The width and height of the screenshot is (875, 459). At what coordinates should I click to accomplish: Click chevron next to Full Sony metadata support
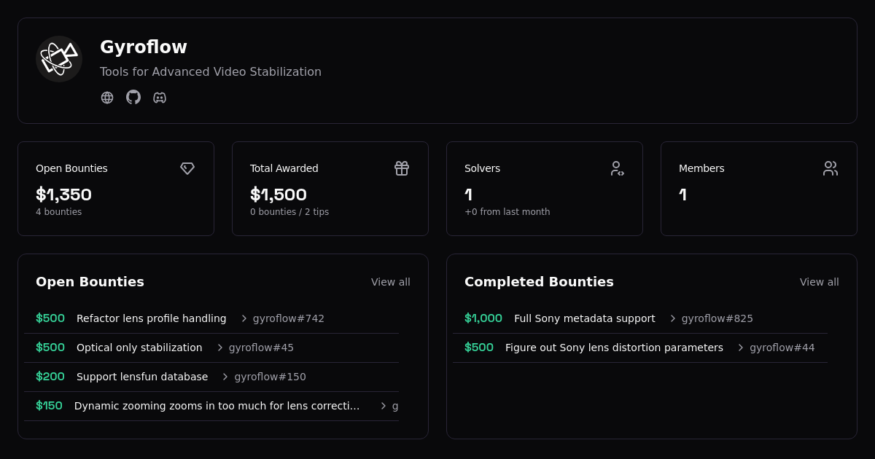pyautogui.click(x=673, y=318)
